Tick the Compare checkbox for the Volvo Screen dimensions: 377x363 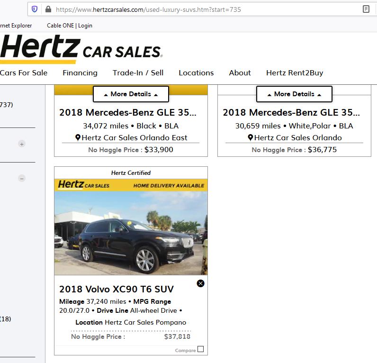coord(200,349)
